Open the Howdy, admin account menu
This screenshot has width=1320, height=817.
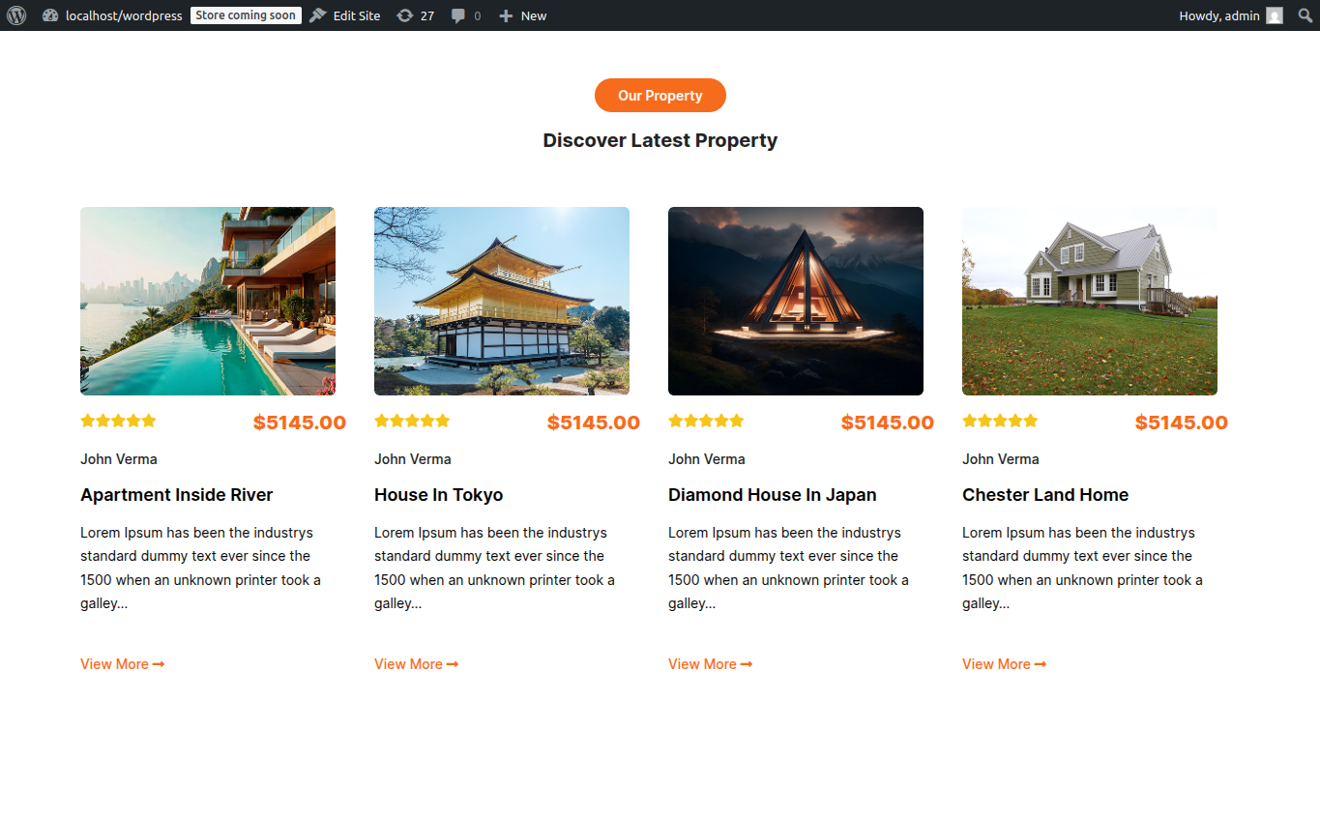[x=1231, y=15]
